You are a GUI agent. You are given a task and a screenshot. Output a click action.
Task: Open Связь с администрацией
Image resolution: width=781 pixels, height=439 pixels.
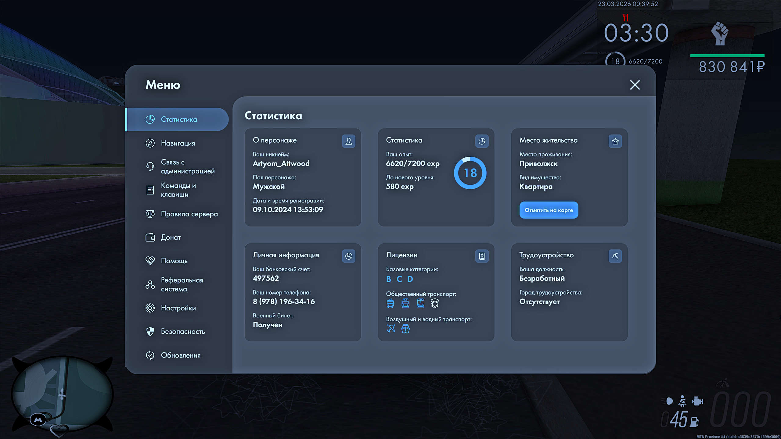(x=187, y=166)
